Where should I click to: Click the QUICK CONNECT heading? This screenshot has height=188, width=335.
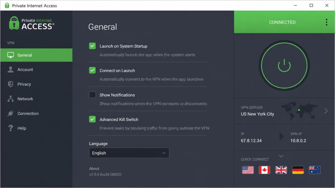(255, 159)
